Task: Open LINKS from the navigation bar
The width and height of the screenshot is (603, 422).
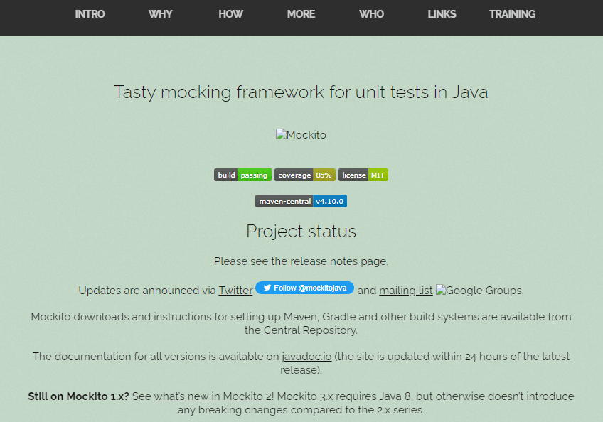Action: coord(442,14)
